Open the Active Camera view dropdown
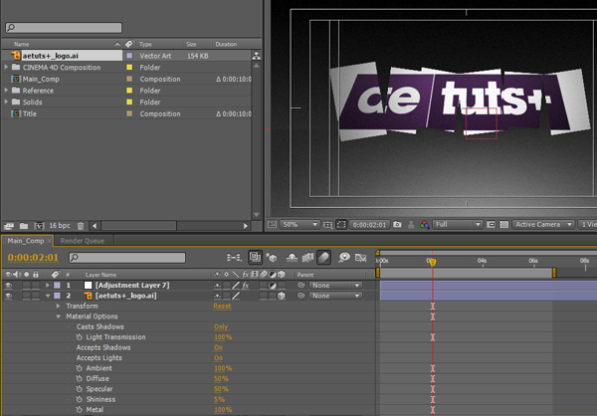The image size is (597, 416). click(x=543, y=224)
